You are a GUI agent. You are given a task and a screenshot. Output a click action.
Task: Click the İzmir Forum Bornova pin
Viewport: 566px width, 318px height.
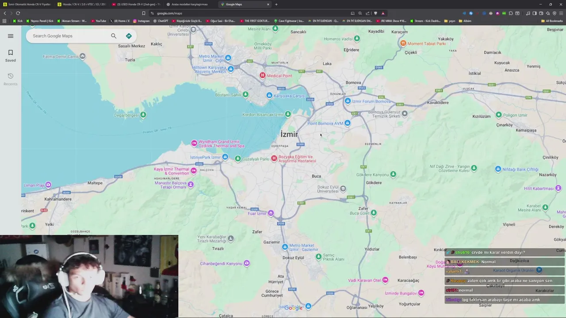tap(348, 101)
